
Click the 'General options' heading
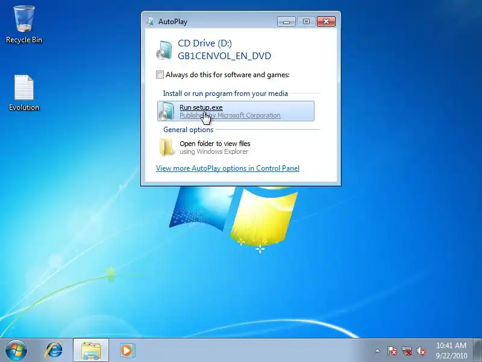(x=188, y=130)
